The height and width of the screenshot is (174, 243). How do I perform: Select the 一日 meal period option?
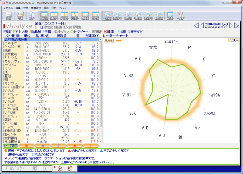[39, 27]
